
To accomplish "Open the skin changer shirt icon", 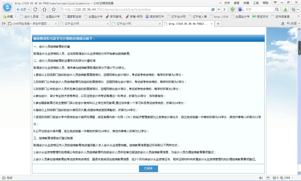I will click(x=275, y=2).
